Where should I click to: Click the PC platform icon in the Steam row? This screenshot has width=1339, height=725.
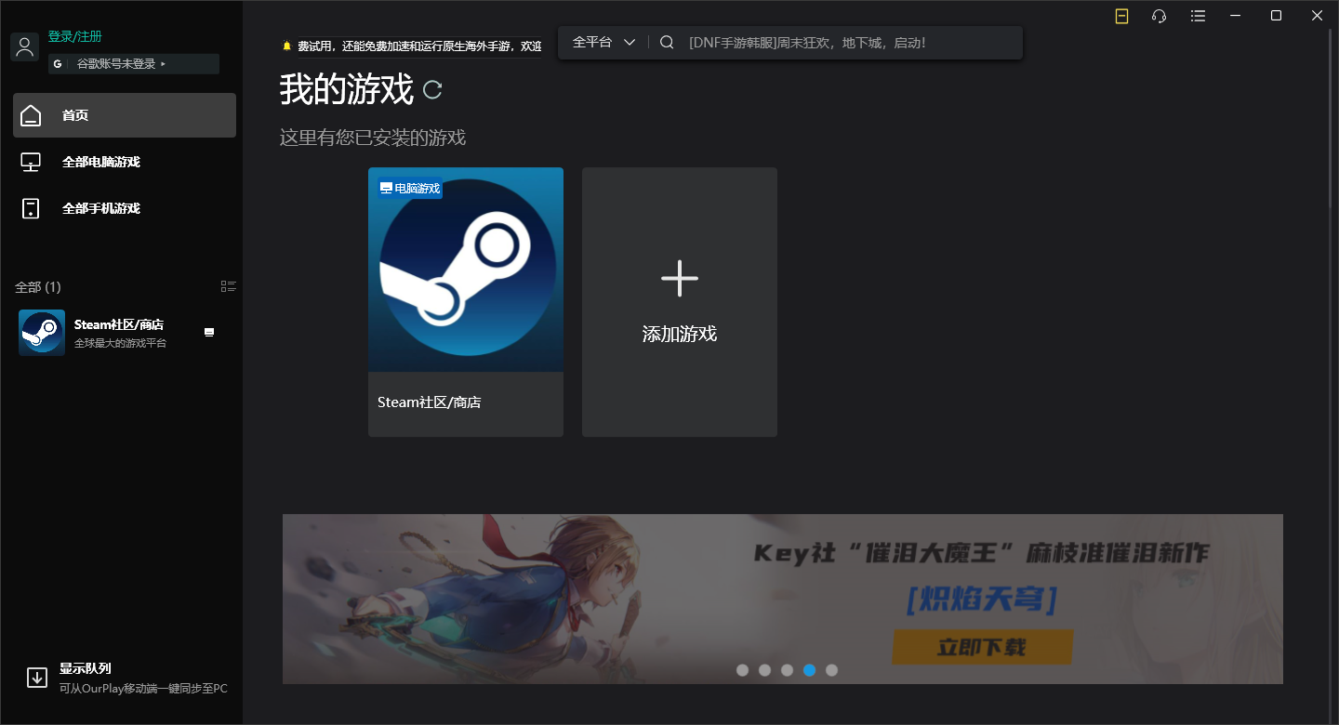(209, 332)
